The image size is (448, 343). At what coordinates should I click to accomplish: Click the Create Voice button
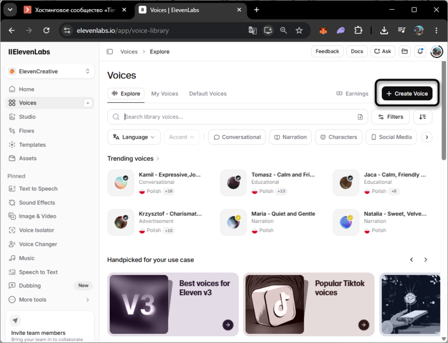coord(407,94)
